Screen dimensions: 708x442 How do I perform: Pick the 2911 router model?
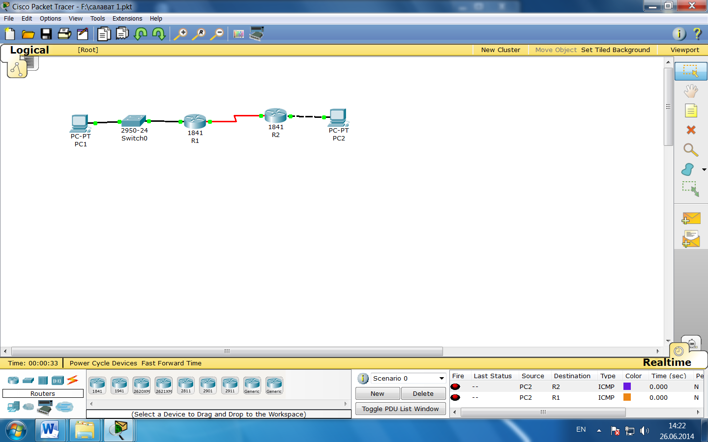[230, 386]
